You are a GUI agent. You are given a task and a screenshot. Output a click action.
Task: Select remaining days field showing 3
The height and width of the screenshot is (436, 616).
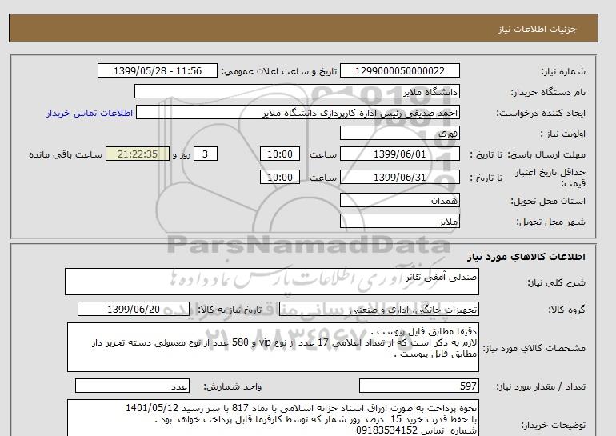coord(205,154)
